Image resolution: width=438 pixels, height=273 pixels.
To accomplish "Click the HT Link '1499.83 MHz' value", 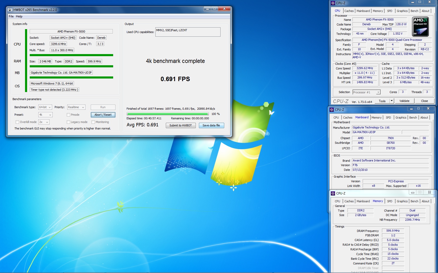I will click(365, 82).
